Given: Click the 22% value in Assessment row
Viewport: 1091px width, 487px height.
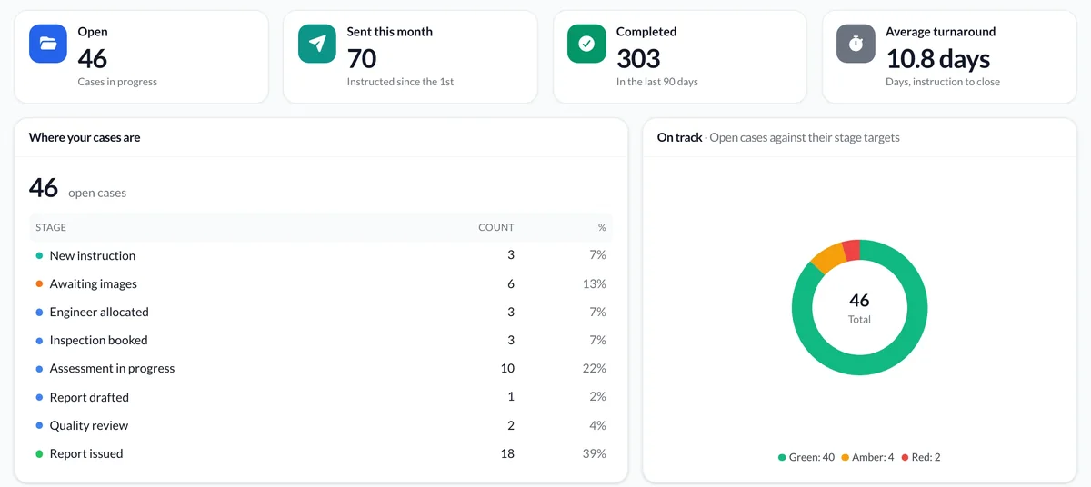Looking at the screenshot, I should [x=595, y=369].
